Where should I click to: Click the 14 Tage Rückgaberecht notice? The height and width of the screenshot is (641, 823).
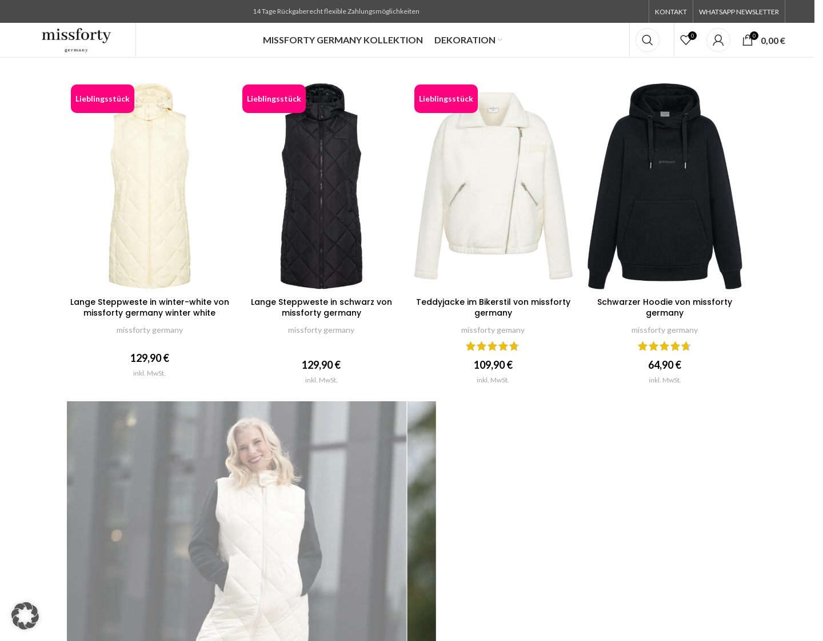(x=336, y=11)
